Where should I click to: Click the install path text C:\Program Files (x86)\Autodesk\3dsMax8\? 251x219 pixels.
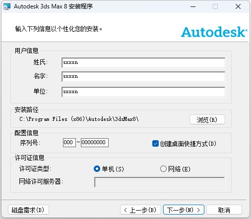coord(79,119)
